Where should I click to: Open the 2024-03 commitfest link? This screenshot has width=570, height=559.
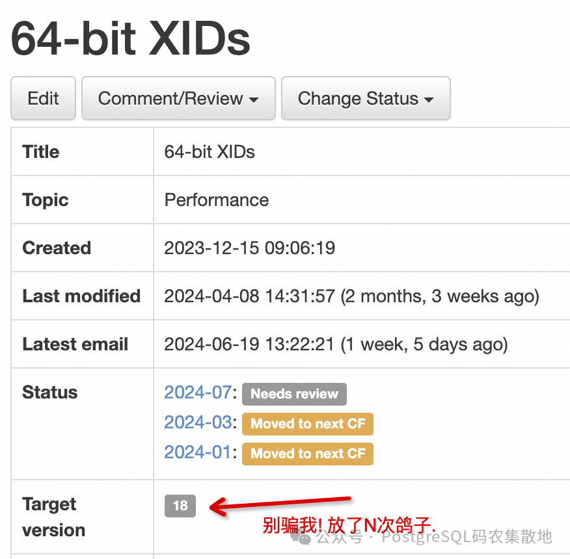click(198, 422)
